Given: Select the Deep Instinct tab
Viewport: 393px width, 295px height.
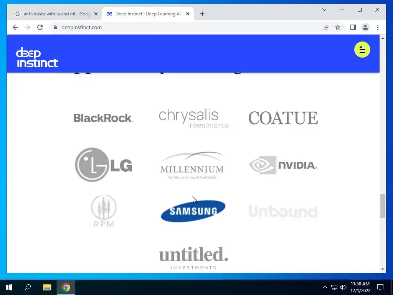Looking at the screenshot, I should [148, 14].
